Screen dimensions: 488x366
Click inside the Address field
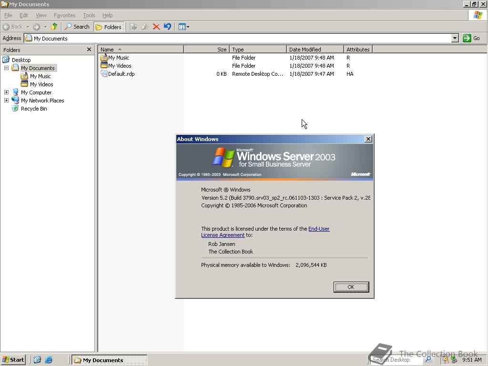click(238, 38)
